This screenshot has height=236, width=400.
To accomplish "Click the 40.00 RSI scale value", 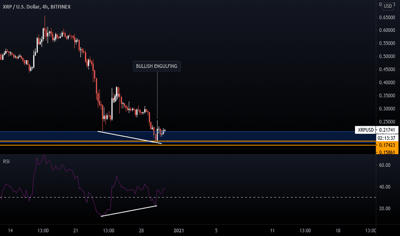I will (385, 187).
